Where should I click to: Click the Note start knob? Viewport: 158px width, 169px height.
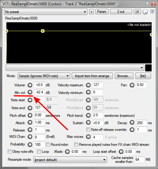pos(30,100)
